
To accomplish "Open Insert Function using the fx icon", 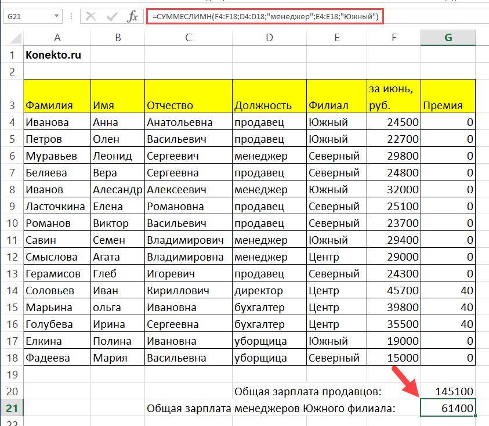I will click(x=133, y=16).
